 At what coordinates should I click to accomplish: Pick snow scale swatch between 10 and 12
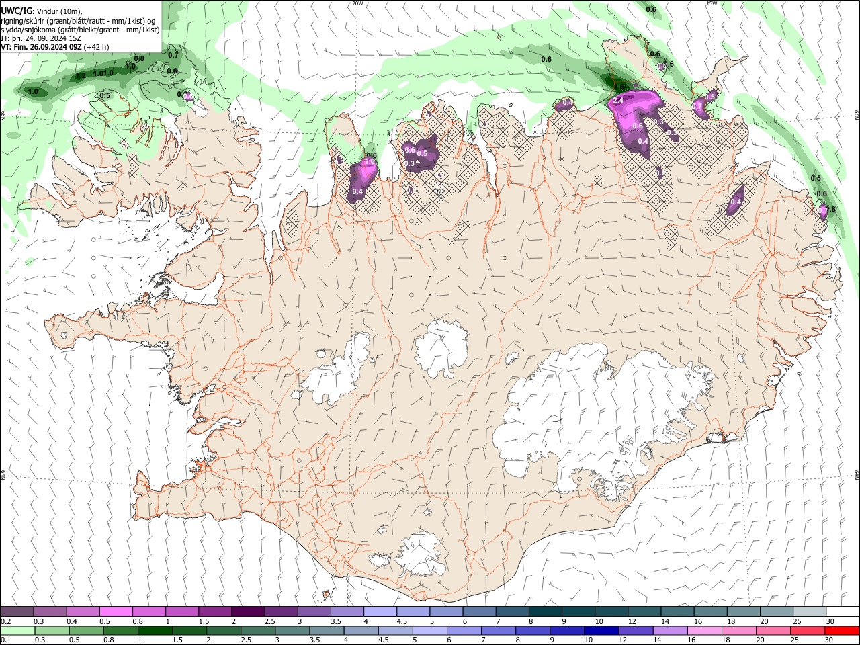[x=610, y=611]
